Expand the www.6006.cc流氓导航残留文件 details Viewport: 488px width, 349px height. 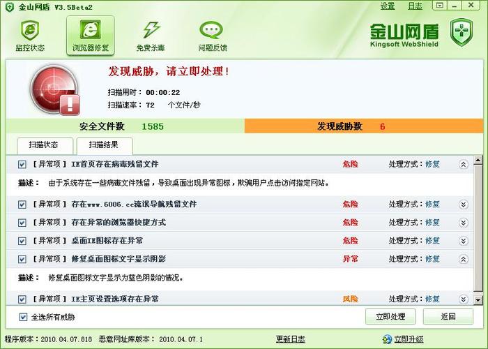[x=464, y=205]
